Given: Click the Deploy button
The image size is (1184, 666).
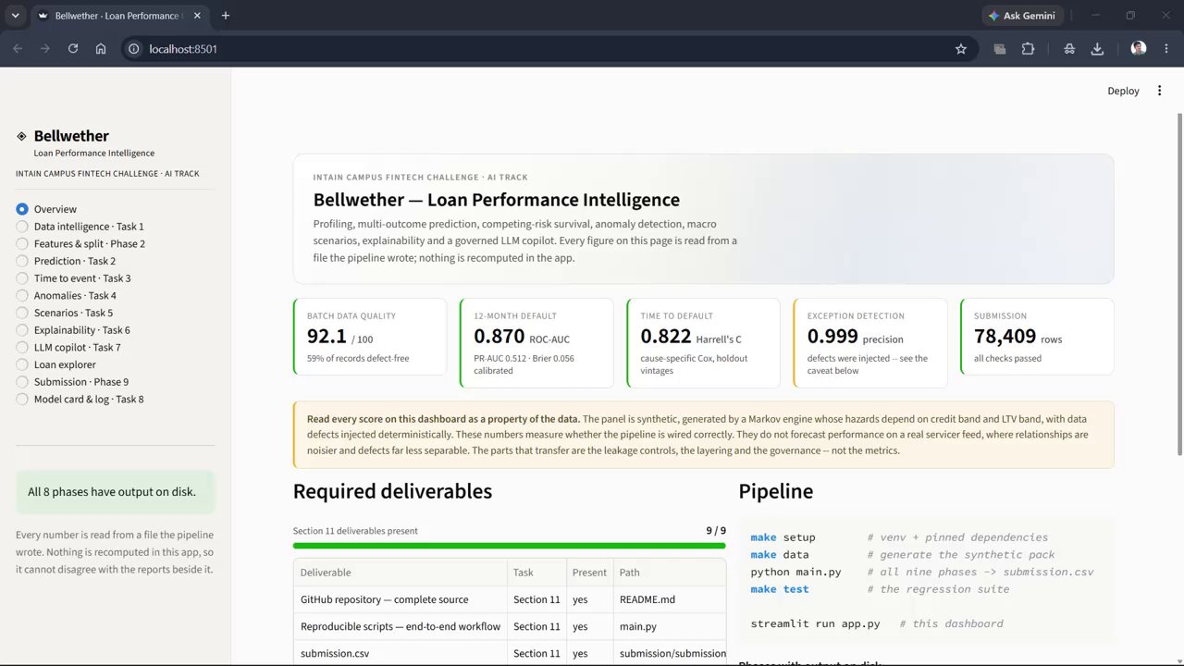Looking at the screenshot, I should (1123, 91).
